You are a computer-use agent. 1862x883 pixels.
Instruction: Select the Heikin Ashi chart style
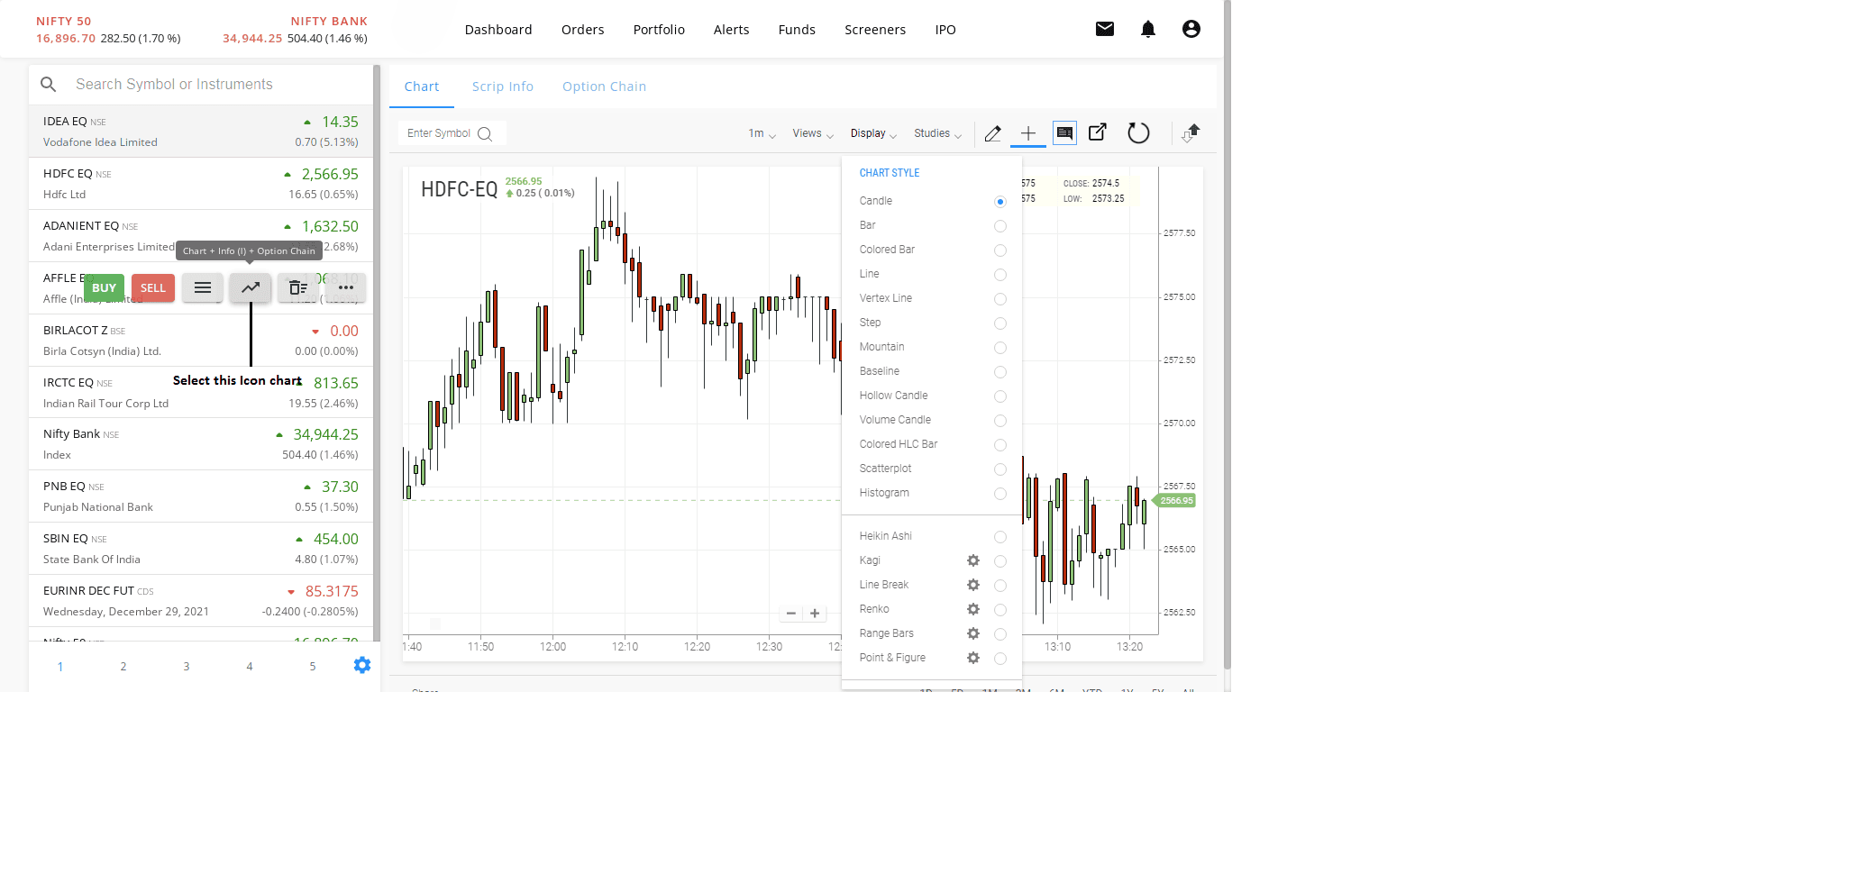click(999, 537)
